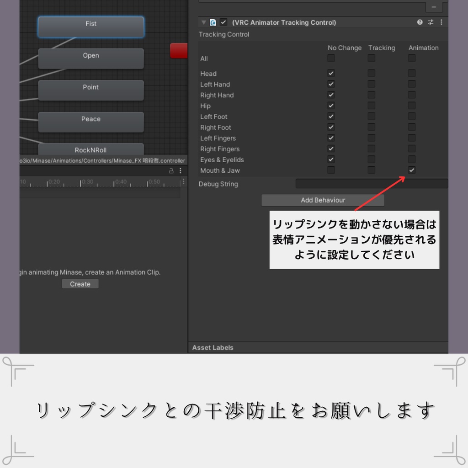Click the minus button above the component
This screenshot has height=468, width=468.
pos(434,7)
